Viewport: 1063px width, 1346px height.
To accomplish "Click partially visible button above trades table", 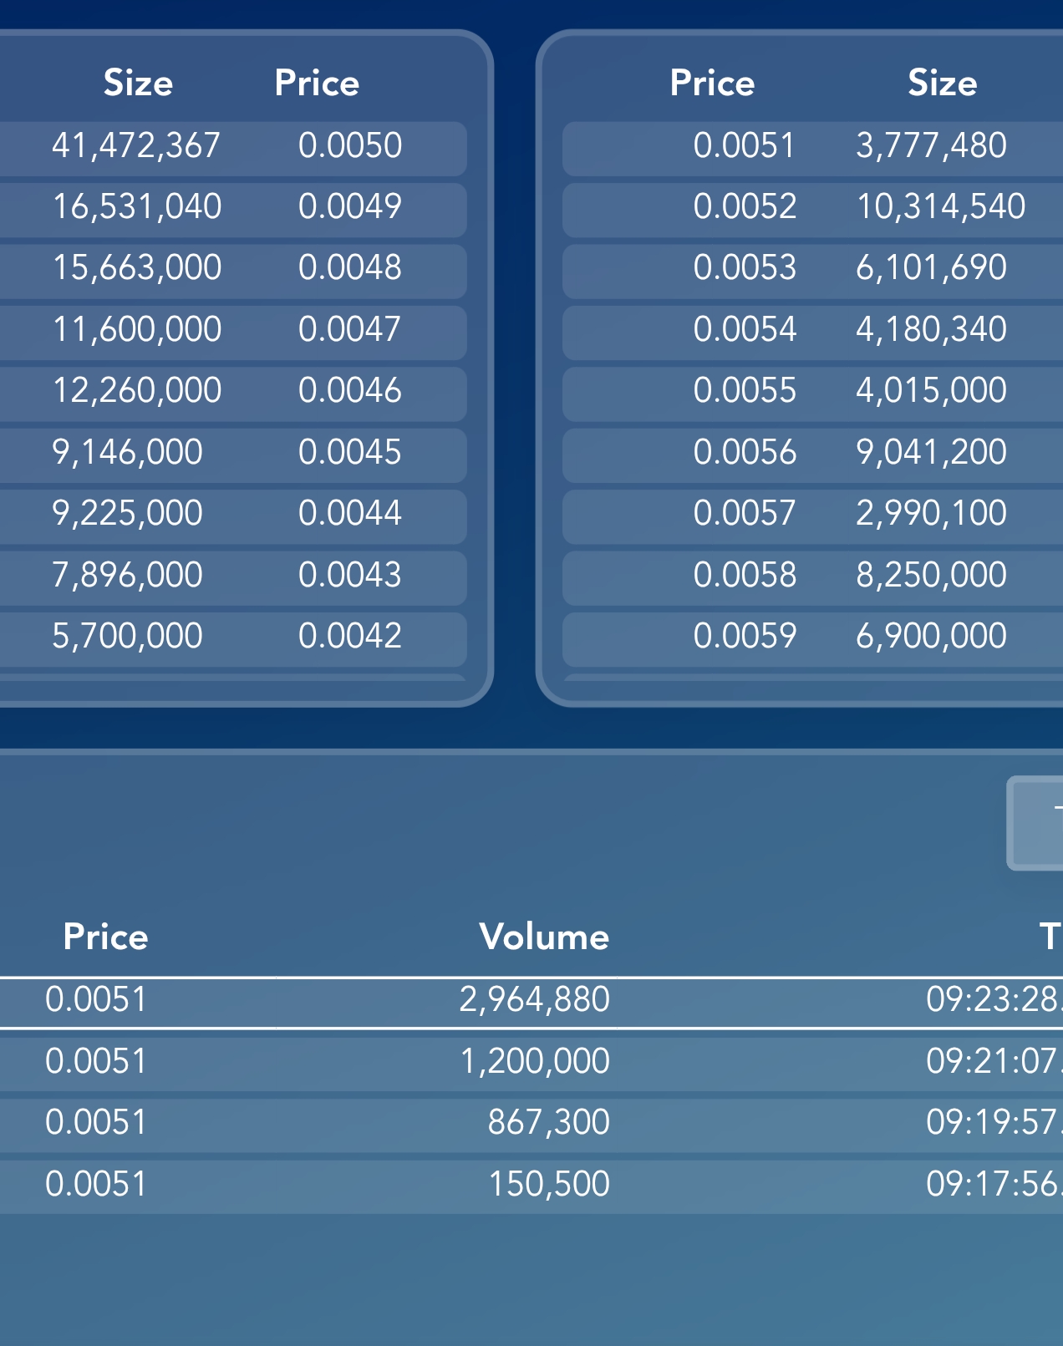I will point(1035,823).
